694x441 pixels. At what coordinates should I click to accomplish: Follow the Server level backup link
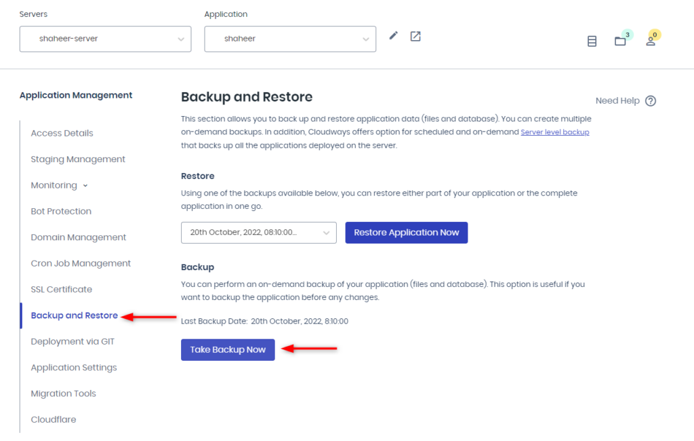tap(554, 132)
